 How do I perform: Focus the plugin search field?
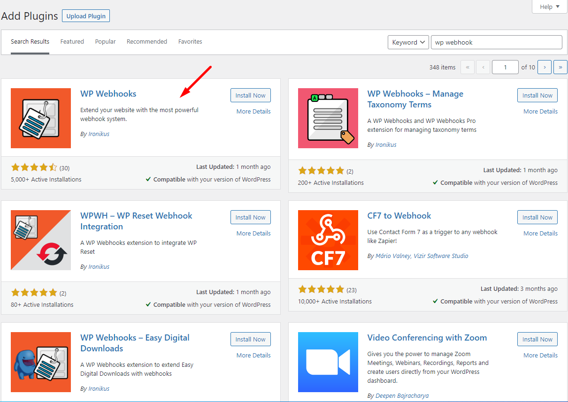tap(496, 42)
